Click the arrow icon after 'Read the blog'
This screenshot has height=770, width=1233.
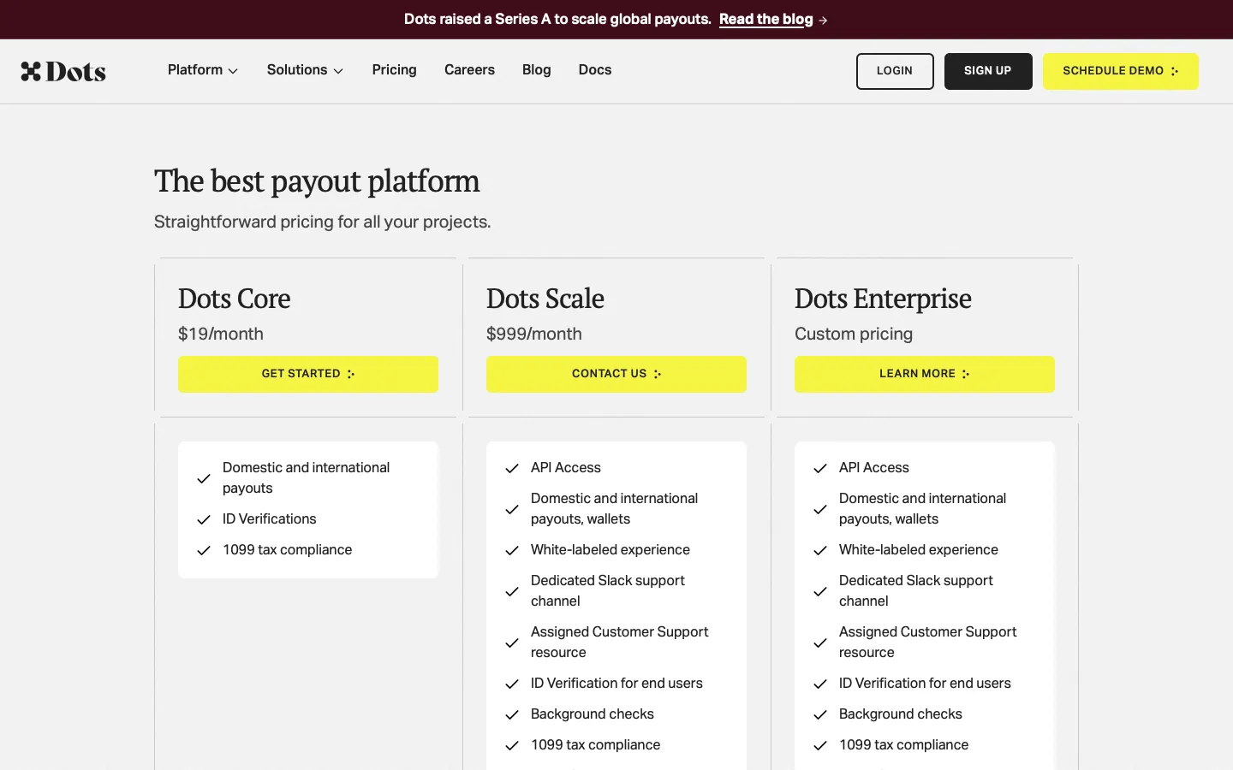823,20
